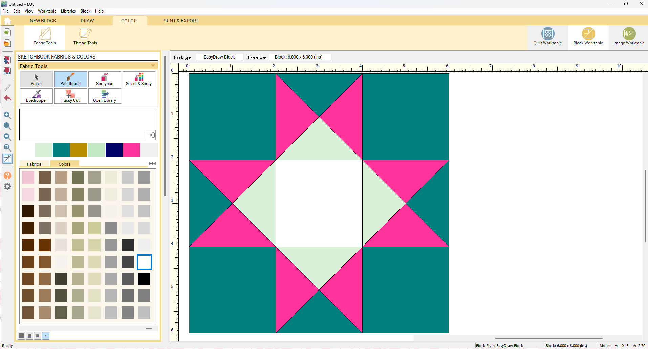Collapse the Fabric Tools panel

click(153, 66)
